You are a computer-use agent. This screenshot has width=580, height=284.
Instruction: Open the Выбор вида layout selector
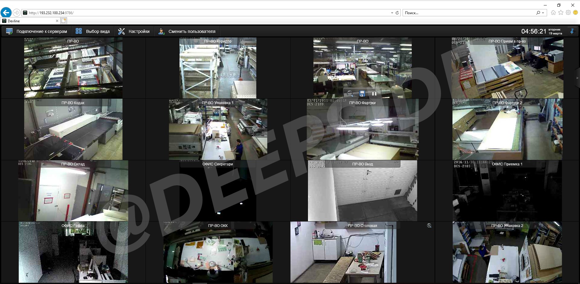(x=92, y=31)
